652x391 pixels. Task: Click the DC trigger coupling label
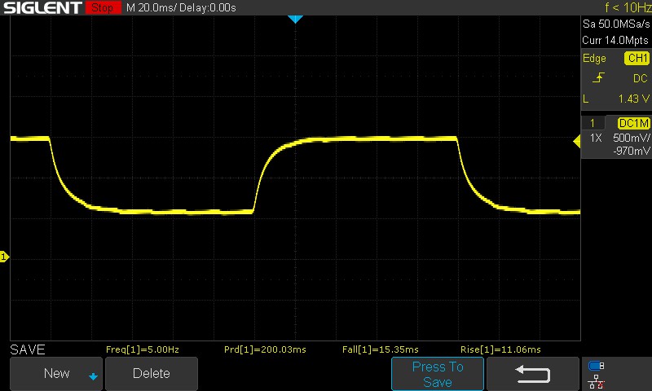(x=641, y=78)
